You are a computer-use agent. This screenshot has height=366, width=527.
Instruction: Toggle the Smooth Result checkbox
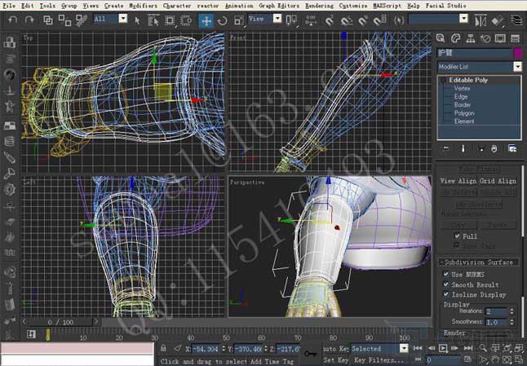[446, 284]
